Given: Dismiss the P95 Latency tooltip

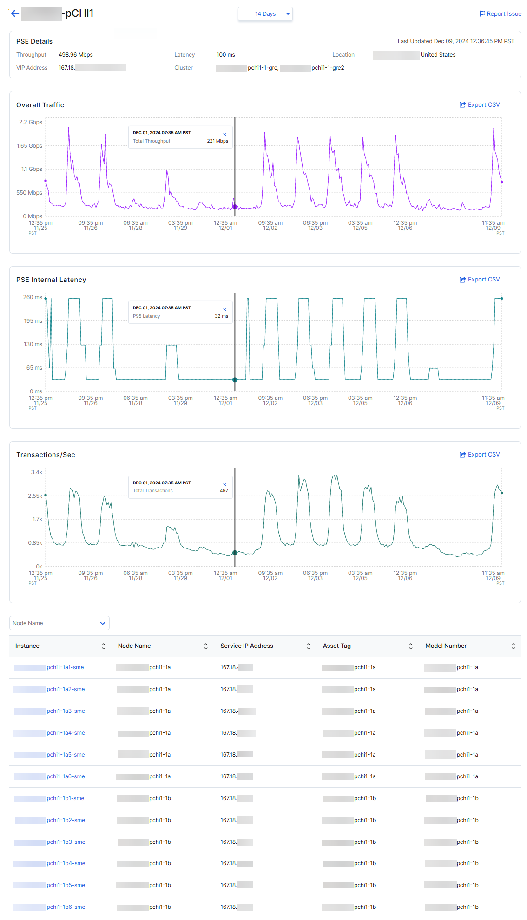Looking at the screenshot, I should 225,310.
